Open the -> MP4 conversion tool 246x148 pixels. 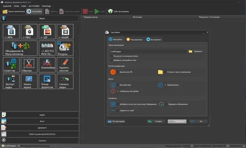[x=11, y=32]
